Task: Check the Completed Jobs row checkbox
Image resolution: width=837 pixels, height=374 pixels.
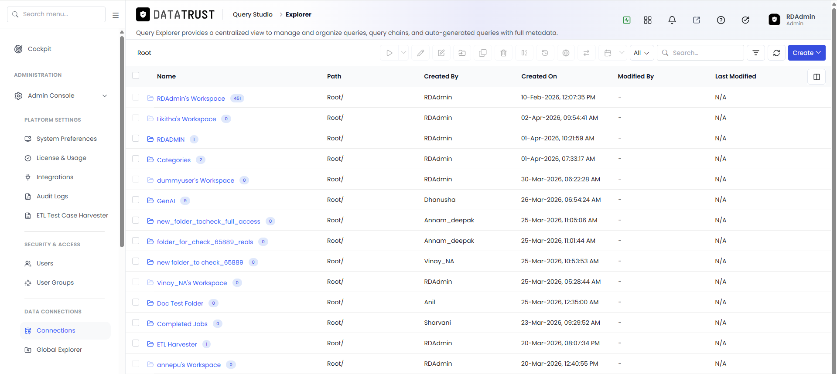Action: pos(136,323)
